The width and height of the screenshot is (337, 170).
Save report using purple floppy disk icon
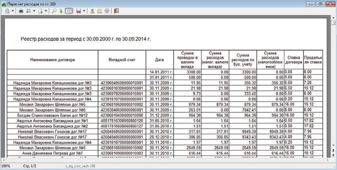point(79,11)
